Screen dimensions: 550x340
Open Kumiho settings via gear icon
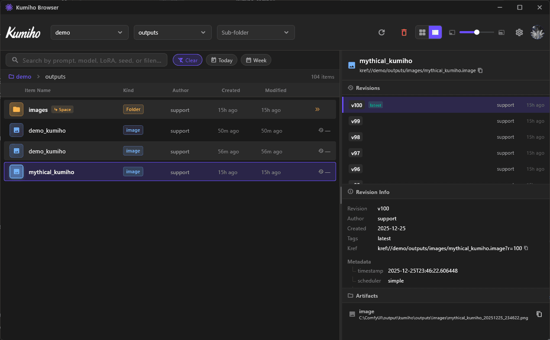click(519, 32)
